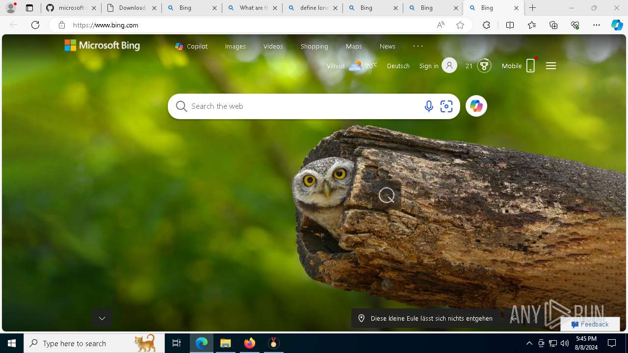628x353 pixels.
Task: Go to the Microsoft Bing logo
Action: click(x=102, y=46)
